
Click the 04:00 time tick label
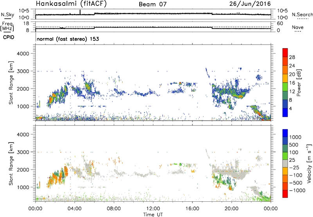[75, 209]
